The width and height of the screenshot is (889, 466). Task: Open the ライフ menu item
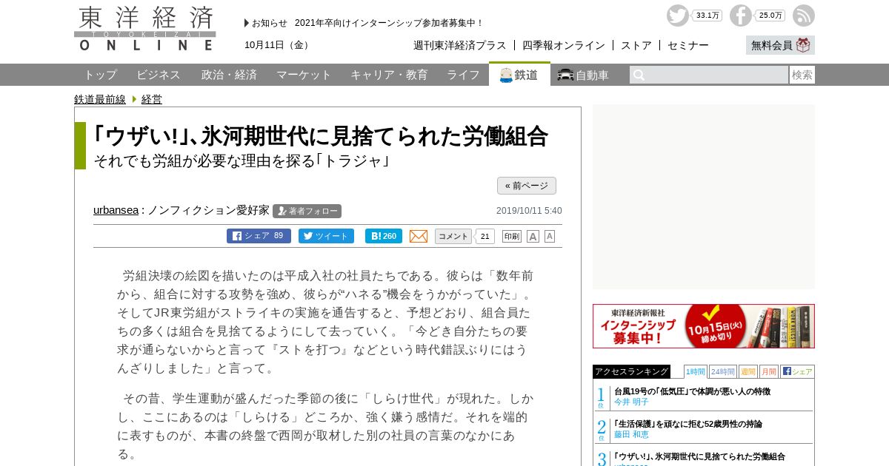pyautogui.click(x=463, y=75)
